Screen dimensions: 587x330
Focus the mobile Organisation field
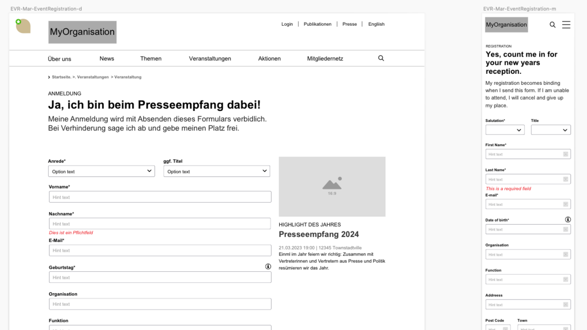point(528,255)
